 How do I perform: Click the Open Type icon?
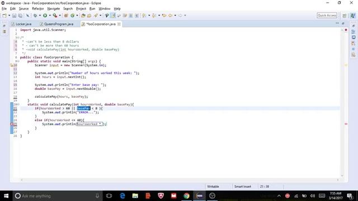pyautogui.click(x=83, y=16)
